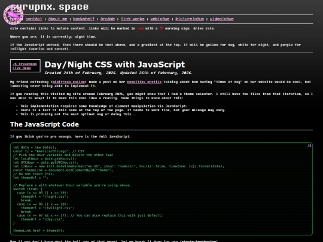The image size is (323, 242).
Task: Click the code comment '// Do not touch this.'
Action: 33,174
